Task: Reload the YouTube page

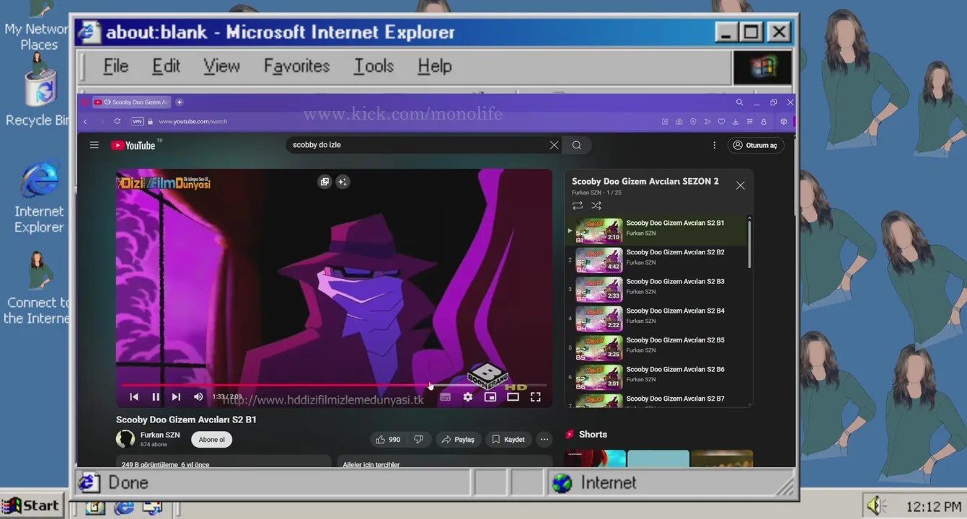Action: pos(117,122)
